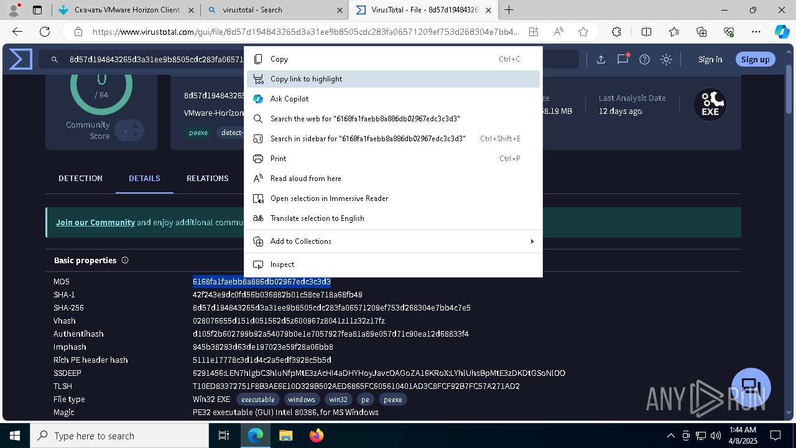This screenshot has height=448, width=796.
Task: Open the Collections toolbar icon
Action: (701, 32)
